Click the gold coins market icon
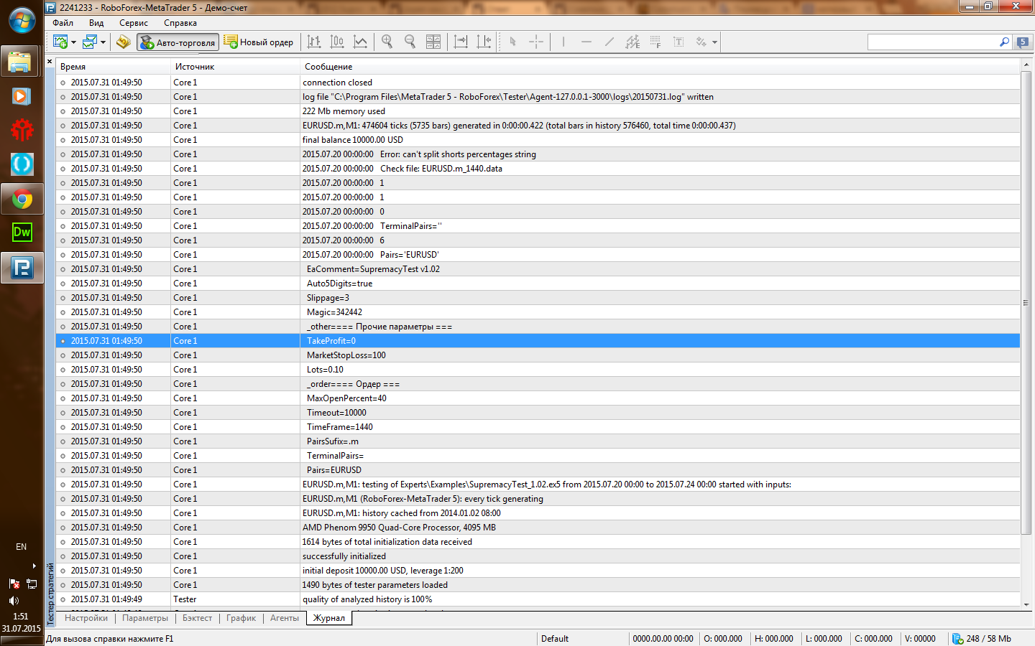The height and width of the screenshot is (646, 1035). coord(123,42)
